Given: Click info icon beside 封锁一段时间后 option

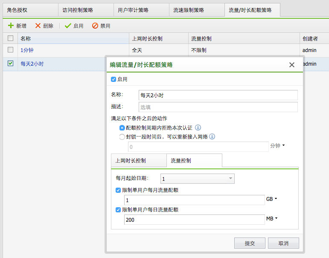Looking at the screenshot, I should (212, 137).
